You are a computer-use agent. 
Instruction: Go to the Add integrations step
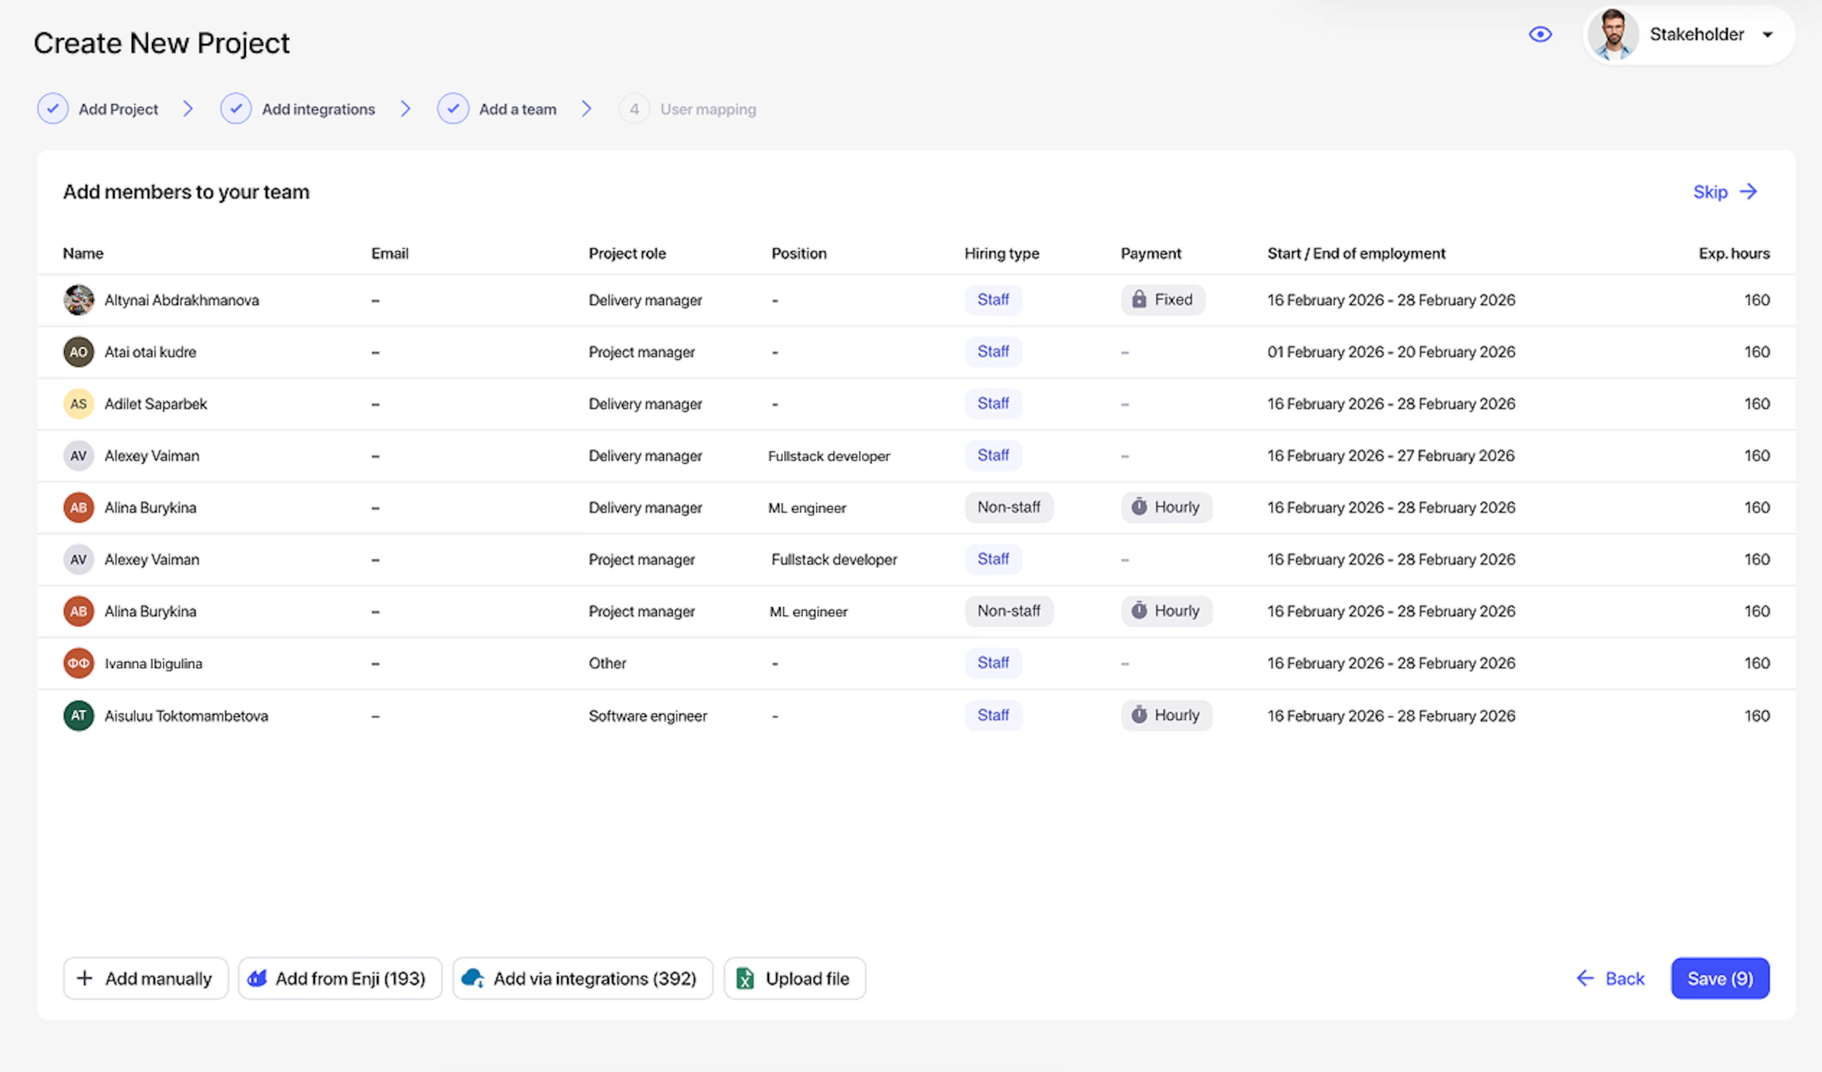click(317, 110)
